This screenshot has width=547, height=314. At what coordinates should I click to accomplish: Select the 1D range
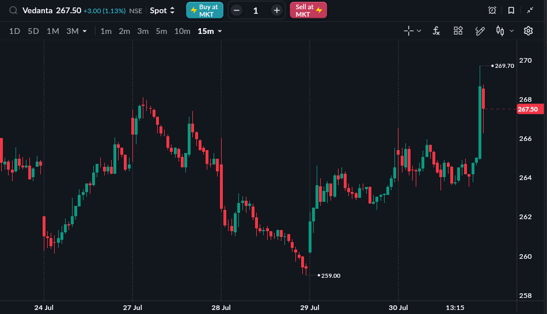(14, 31)
